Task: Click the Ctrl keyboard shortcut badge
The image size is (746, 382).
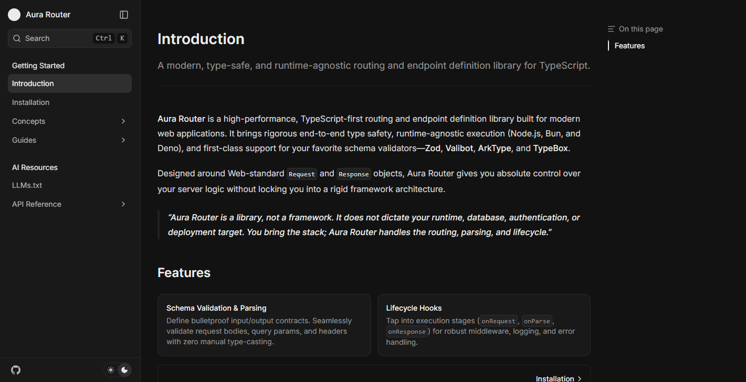Action: coord(103,38)
